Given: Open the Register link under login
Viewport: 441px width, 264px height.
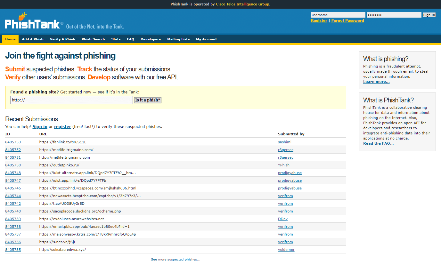Looking at the screenshot, I should (x=319, y=20).
